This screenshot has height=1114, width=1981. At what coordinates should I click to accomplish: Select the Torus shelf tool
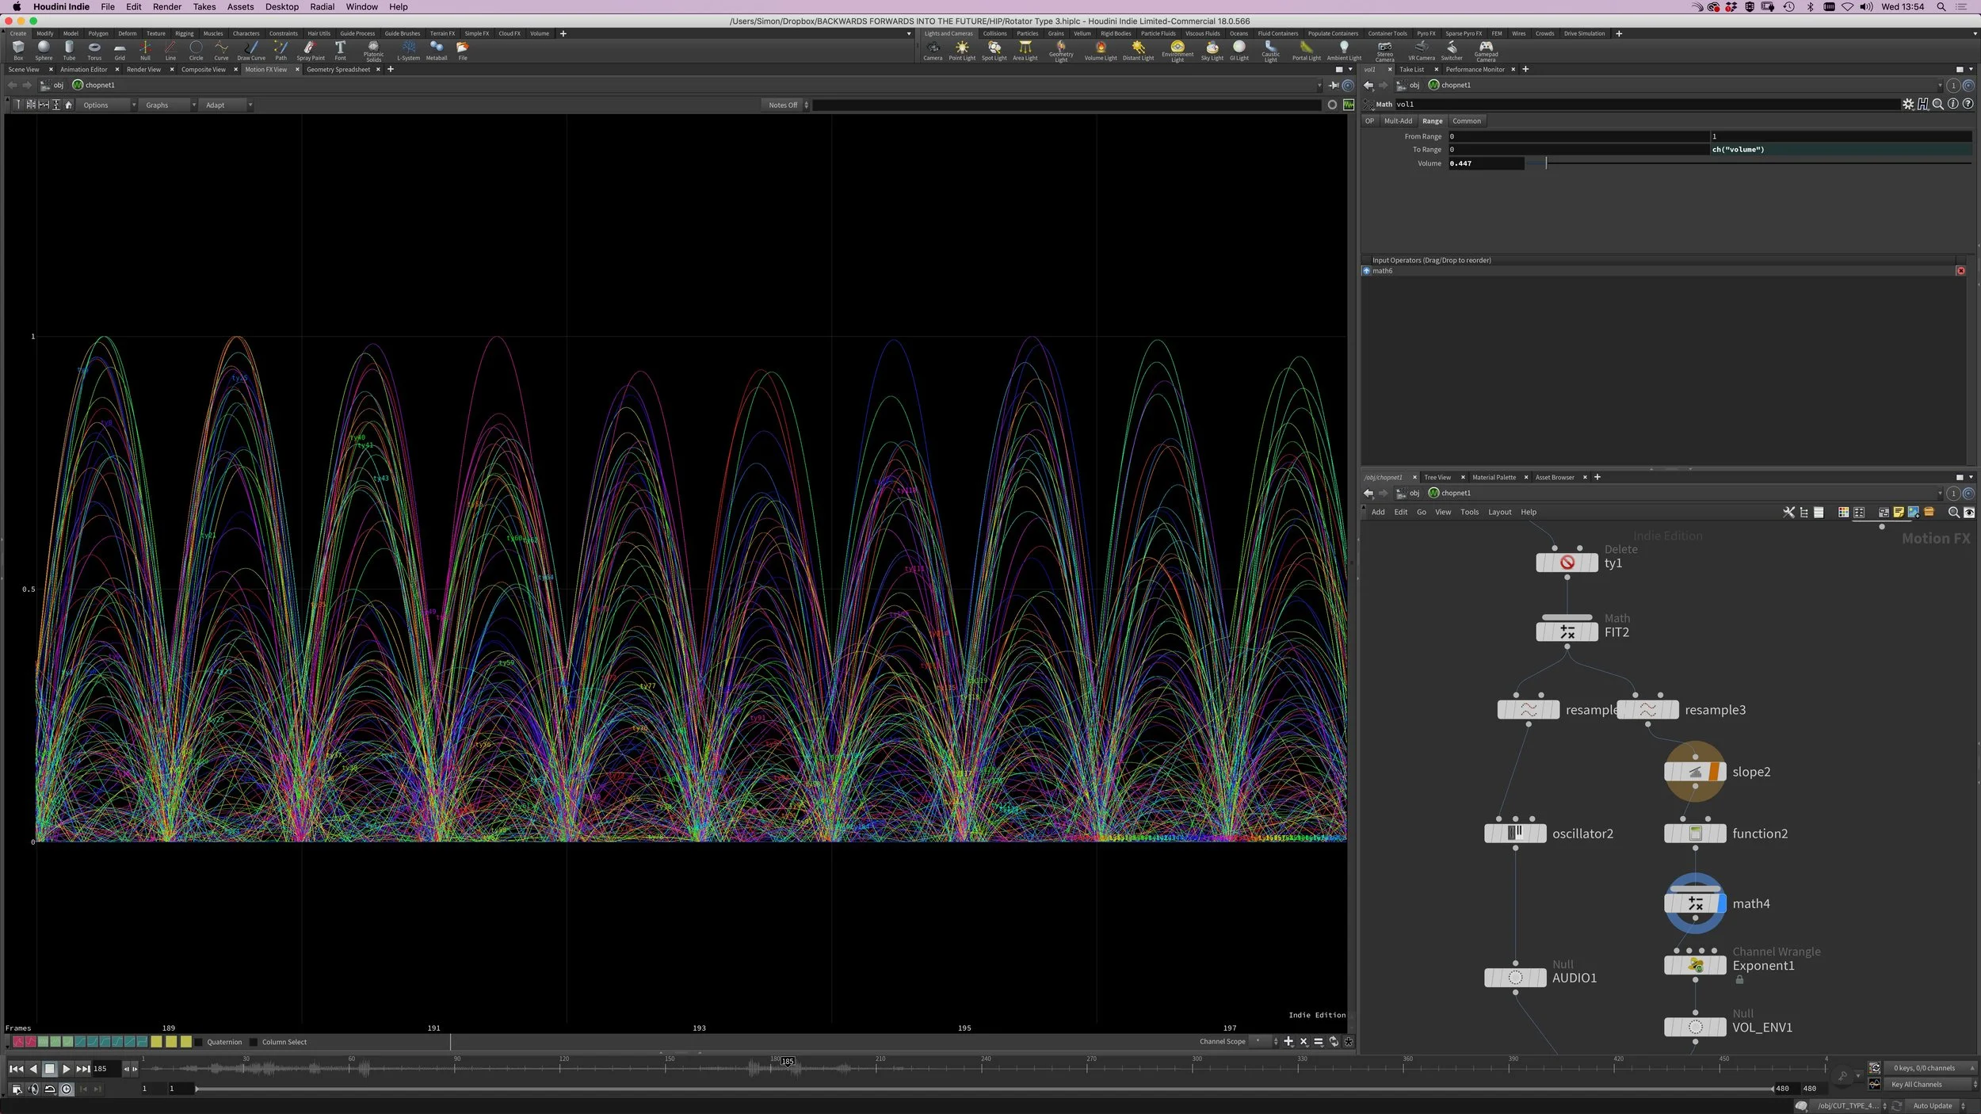94,50
